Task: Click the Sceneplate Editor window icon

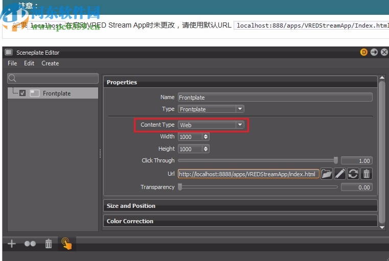Action: click(x=9, y=52)
